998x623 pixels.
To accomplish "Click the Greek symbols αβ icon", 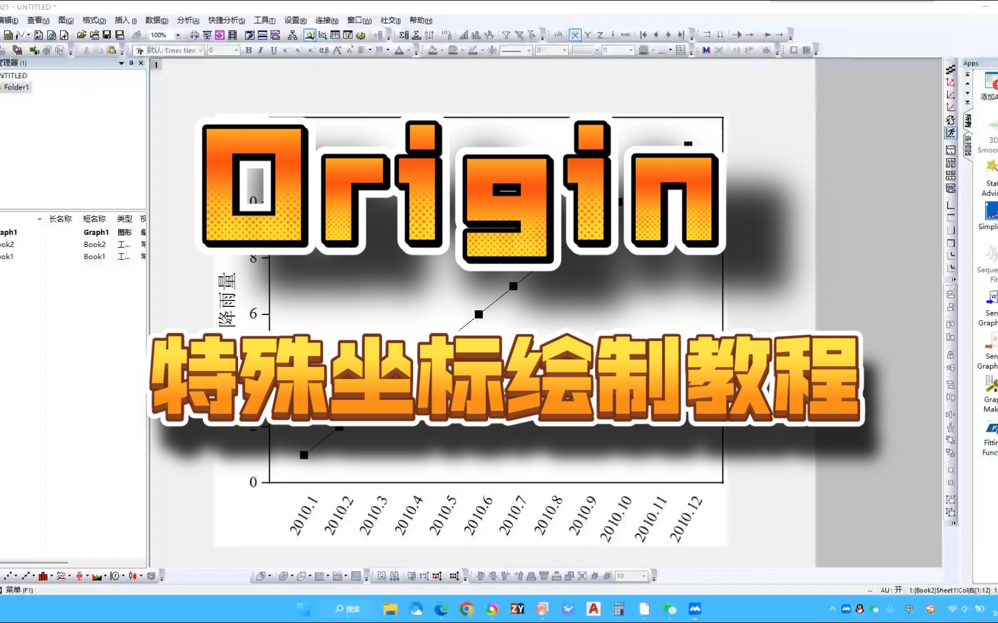I will click(324, 50).
